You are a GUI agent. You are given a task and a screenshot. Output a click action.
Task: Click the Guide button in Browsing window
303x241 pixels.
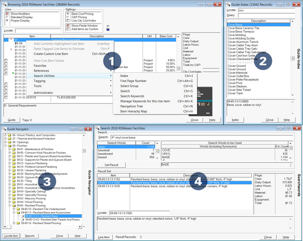[12, 120]
